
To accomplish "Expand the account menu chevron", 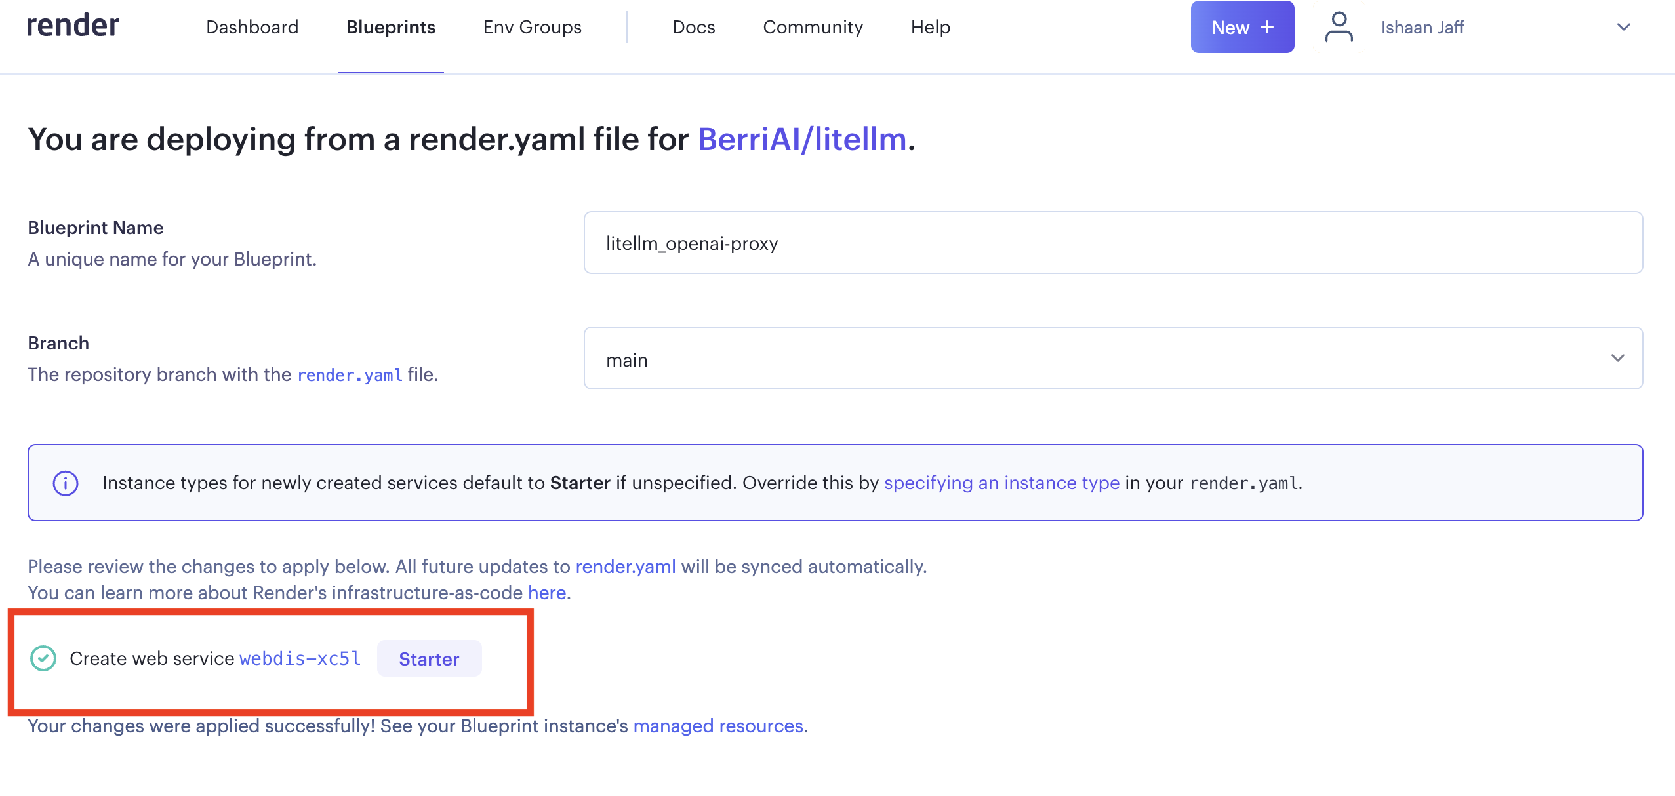I will pyautogui.click(x=1623, y=27).
